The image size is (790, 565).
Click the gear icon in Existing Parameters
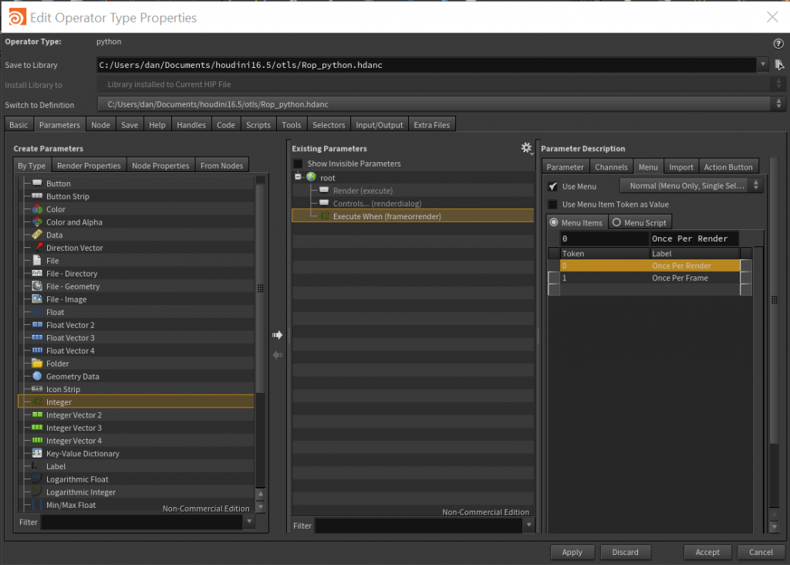coord(526,147)
